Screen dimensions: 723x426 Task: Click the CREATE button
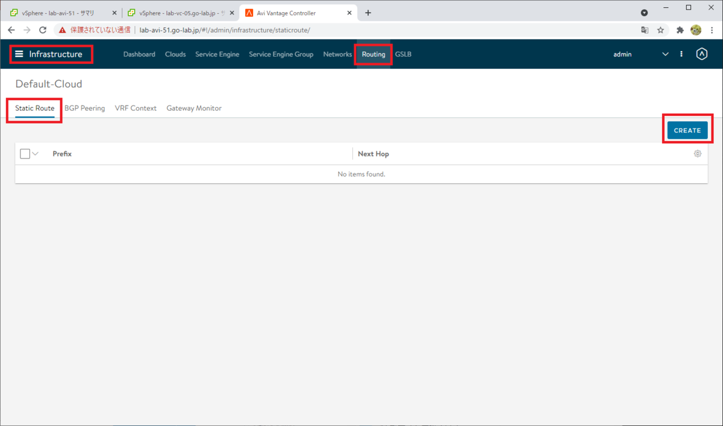coord(687,130)
